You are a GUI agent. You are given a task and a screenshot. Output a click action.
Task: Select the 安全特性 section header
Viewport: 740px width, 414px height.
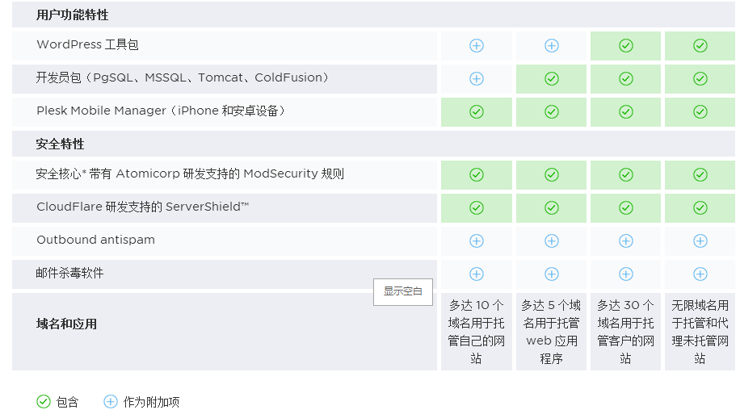pyautogui.click(x=60, y=144)
